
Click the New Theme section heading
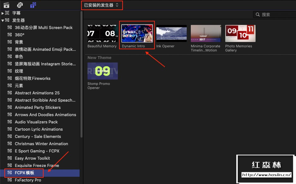click(100, 58)
